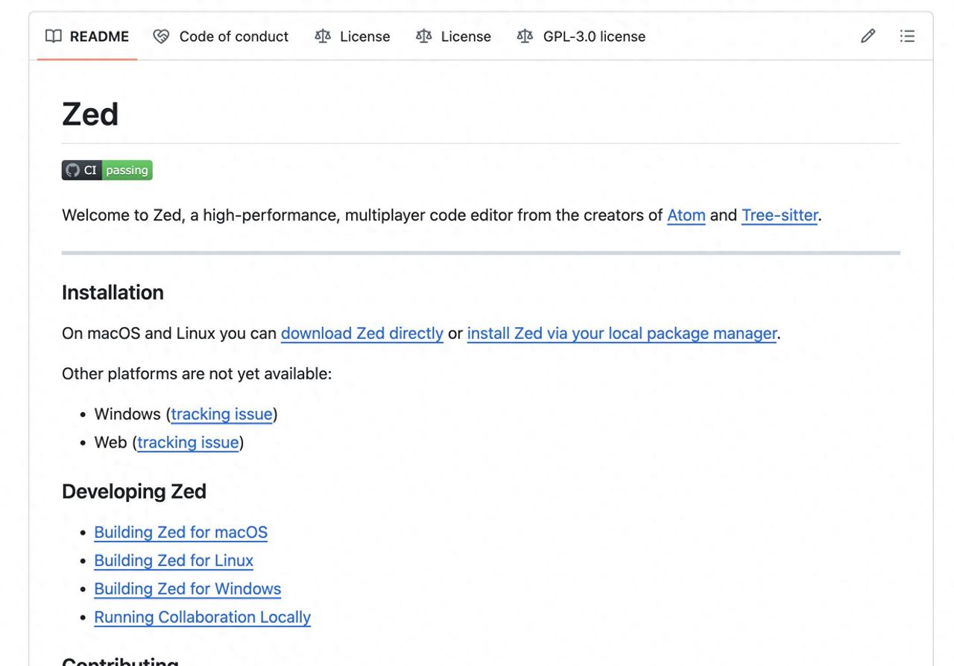
Task: Open the Windows tracking issue link
Action: point(221,413)
